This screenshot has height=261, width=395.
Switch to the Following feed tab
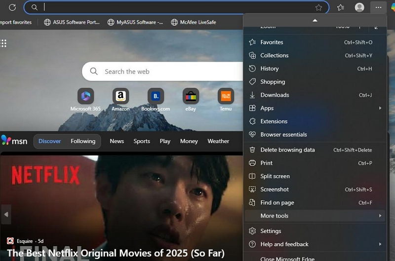(x=83, y=141)
